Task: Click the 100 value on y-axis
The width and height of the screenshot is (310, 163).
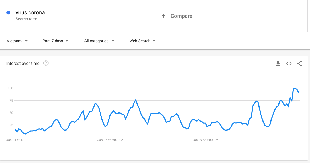Action: [10, 88]
